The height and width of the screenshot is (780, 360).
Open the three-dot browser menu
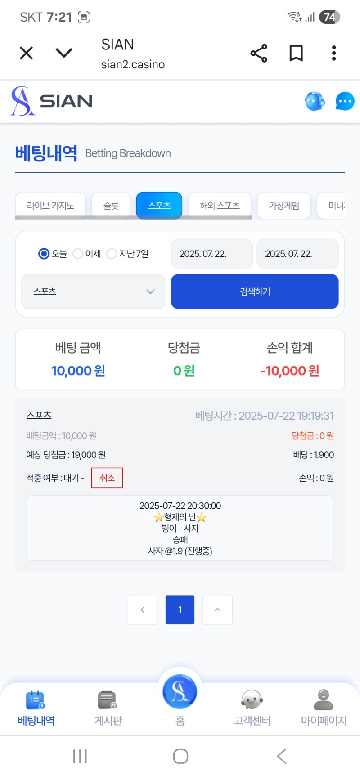(333, 53)
